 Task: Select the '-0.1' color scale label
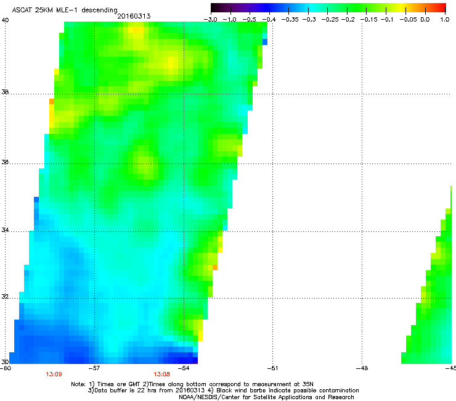click(x=387, y=20)
